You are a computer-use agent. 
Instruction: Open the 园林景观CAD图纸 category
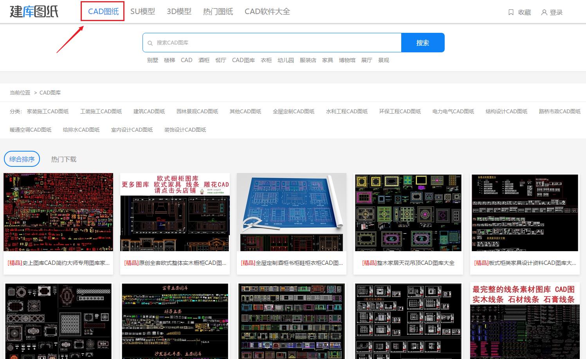point(197,111)
